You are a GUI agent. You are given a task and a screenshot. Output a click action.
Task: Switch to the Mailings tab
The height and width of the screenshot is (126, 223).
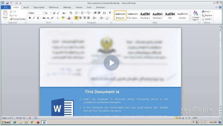coord(67,7)
